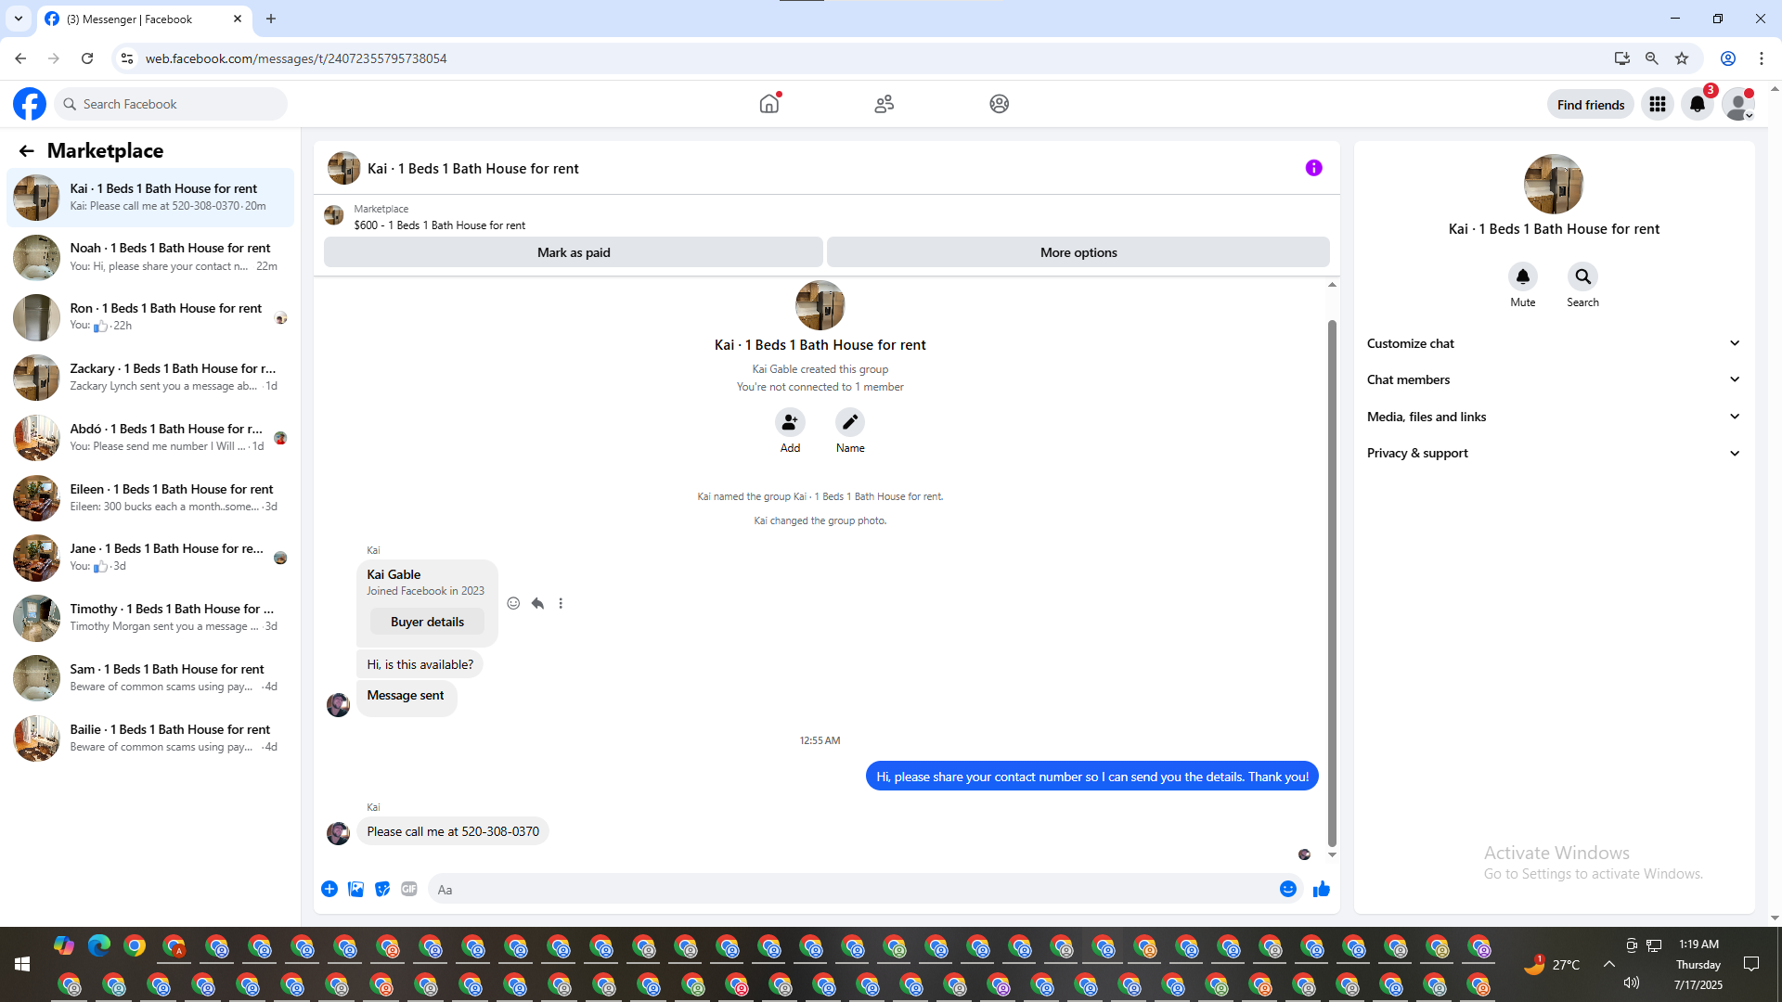Open the Windows Start menu

point(22,965)
